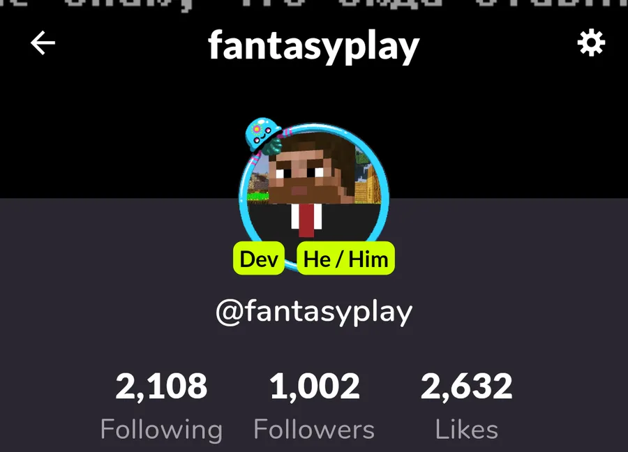This screenshot has width=628, height=452.
Task: Open the 2,632 likes count
Action: 467,386
